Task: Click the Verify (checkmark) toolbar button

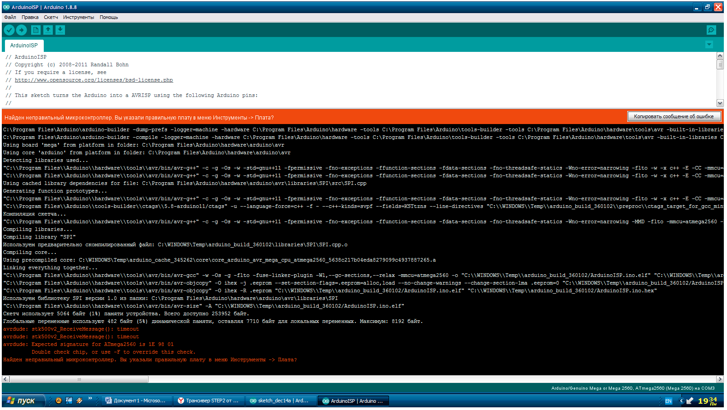Action: [x=9, y=30]
